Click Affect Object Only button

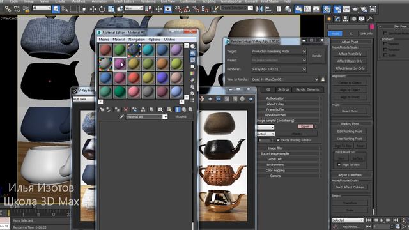point(350,61)
